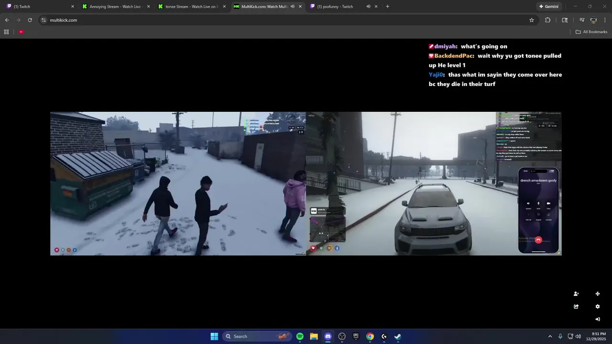This screenshot has width=612, height=344.
Task: Click the Gemini button
Action: click(x=548, y=7)
